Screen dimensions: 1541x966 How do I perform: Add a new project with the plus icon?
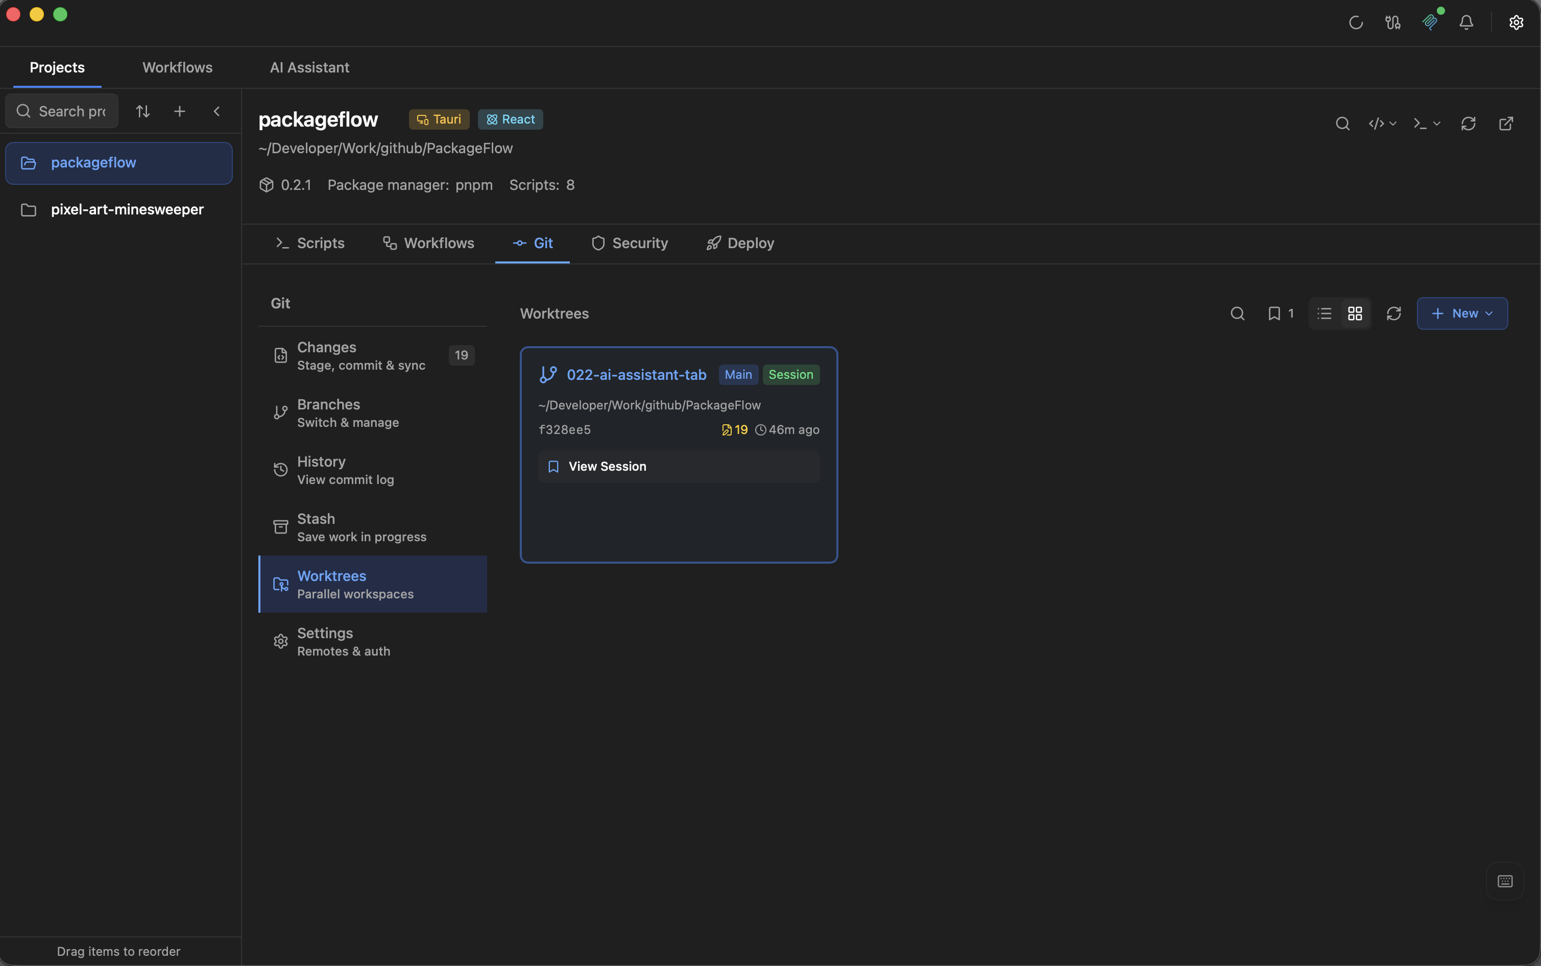(x=179, y=110)
